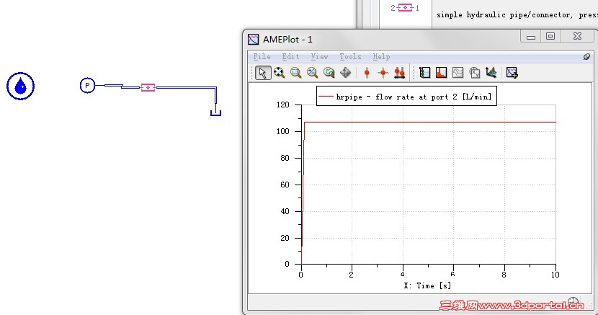Click the status icon at AMEPlot bottom right
This screenshot has height=315, width=598.
(573, 302)
